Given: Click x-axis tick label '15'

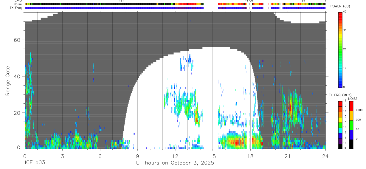Looking at the screenshot, I should [x=213, y=156].
